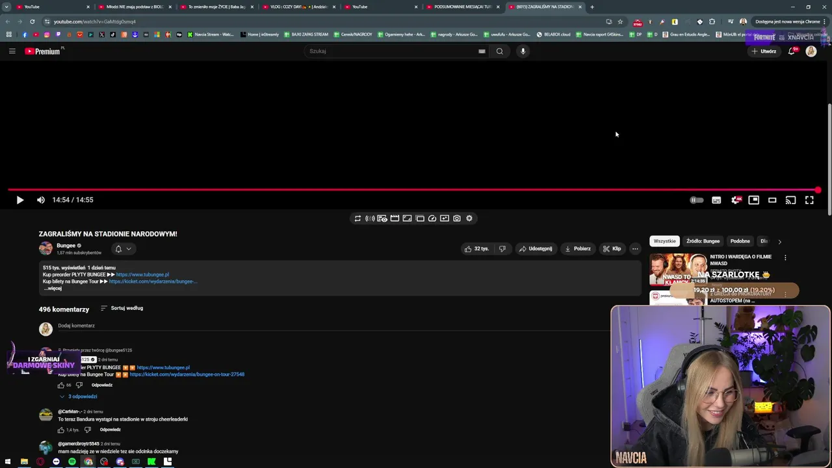Open player settings gear with 4K badge
The height and width of the screenshot is (468, 832).
tap(736, 200)
